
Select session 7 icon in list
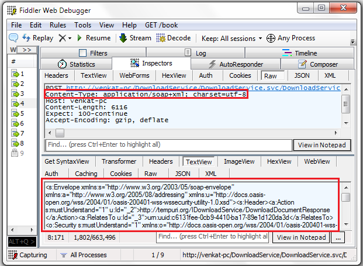15,133
